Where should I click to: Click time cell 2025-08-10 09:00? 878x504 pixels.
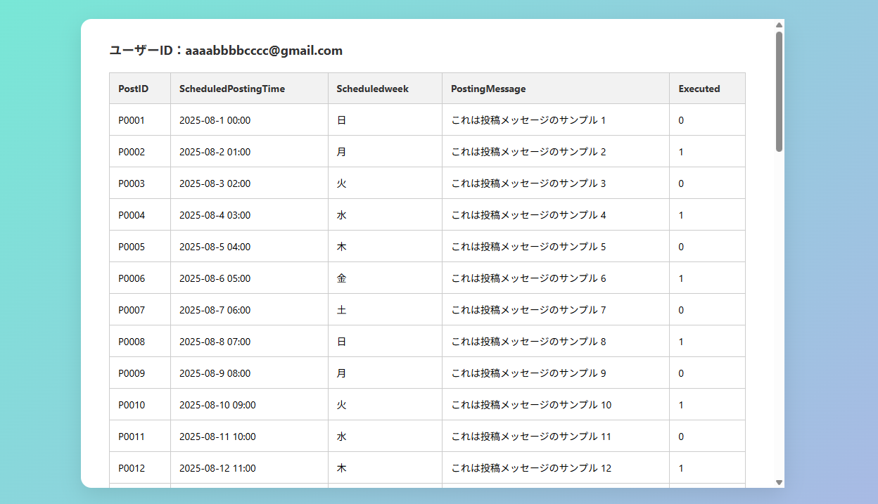pos(249,405)
